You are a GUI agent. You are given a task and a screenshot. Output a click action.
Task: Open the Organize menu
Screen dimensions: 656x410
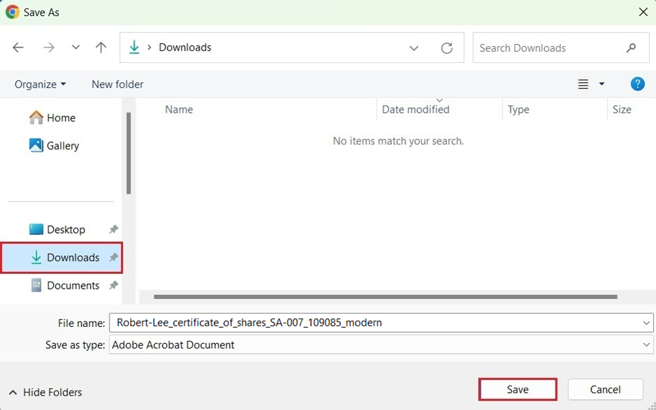click(x=38, y=84)
